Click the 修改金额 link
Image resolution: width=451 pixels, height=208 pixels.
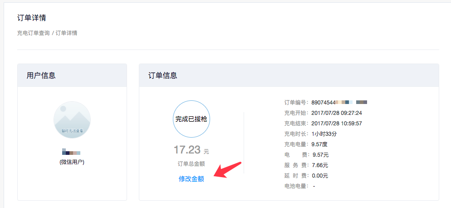click(x=191, y=179)
